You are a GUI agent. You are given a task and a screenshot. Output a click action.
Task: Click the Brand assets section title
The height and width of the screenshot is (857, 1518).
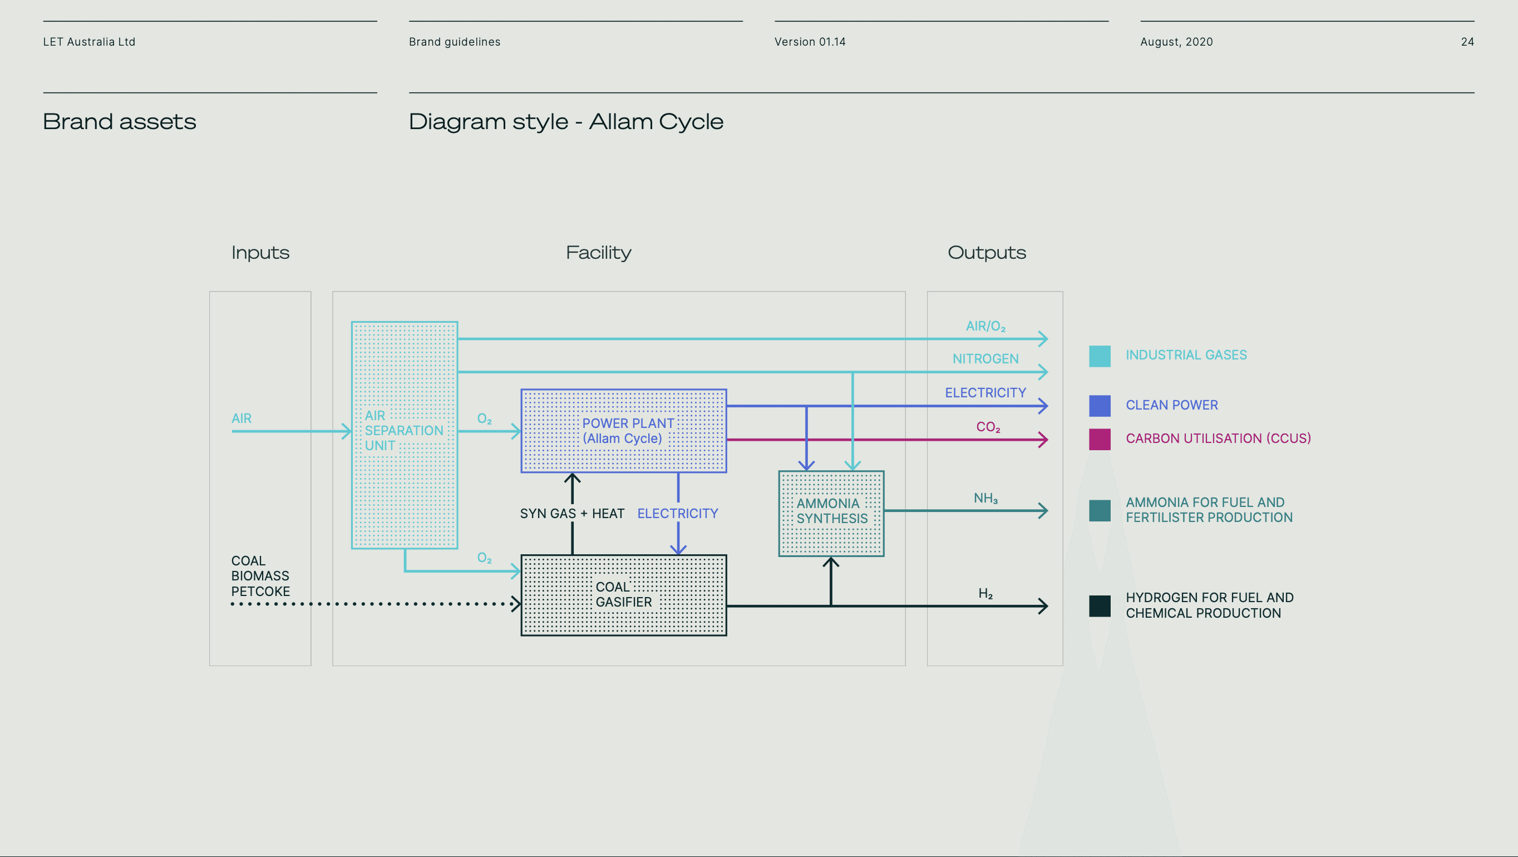120,121
